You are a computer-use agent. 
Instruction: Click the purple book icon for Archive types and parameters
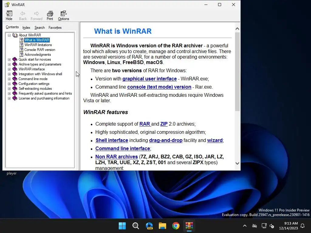tap(15, 64)
